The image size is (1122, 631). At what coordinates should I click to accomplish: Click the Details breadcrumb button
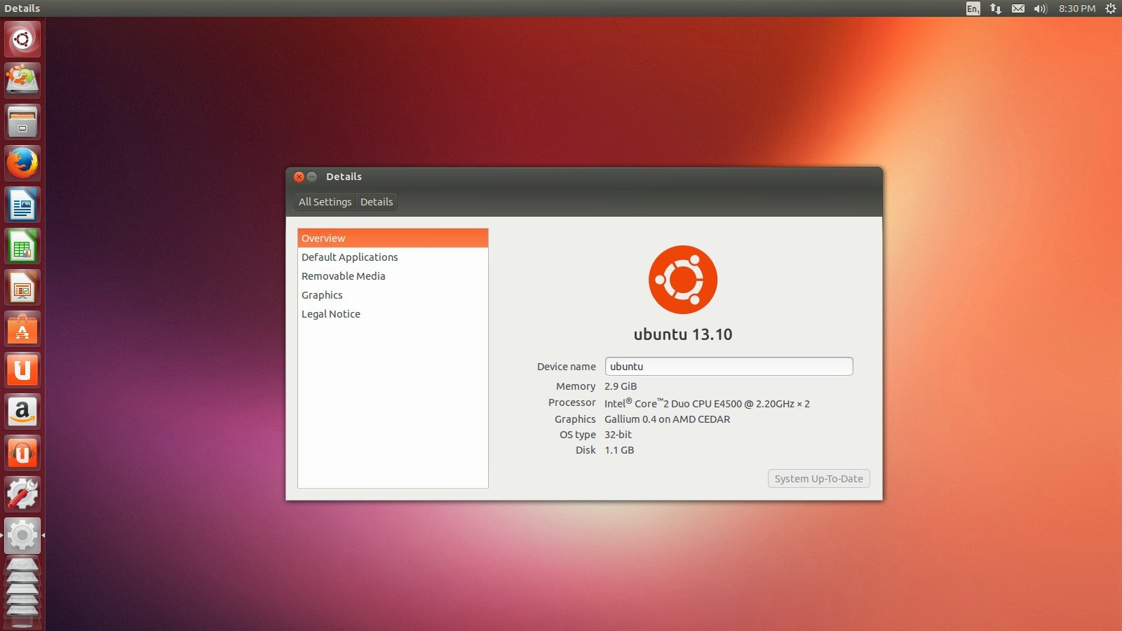point(377,202)
